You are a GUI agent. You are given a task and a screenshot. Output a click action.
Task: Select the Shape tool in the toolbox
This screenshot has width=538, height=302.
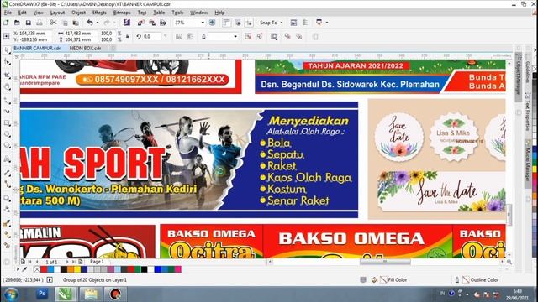[7, 62]
